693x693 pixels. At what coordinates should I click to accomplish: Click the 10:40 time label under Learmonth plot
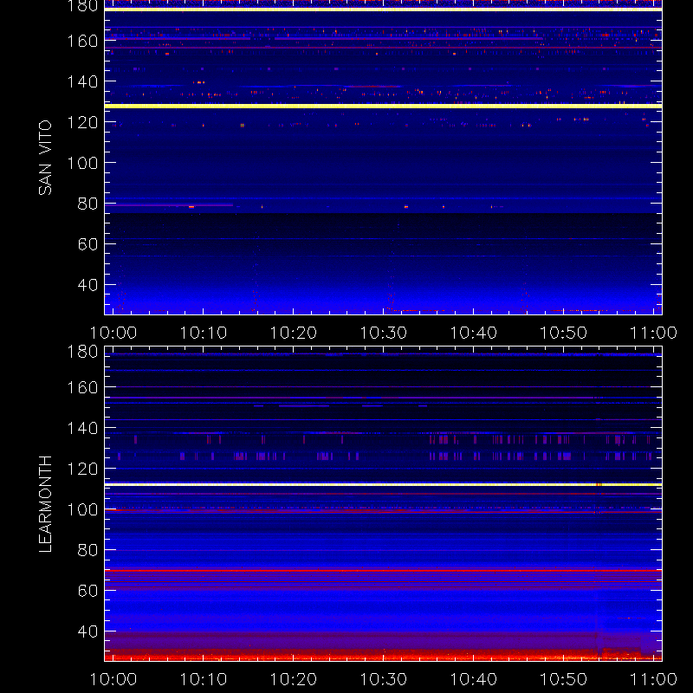coord(473,679)
